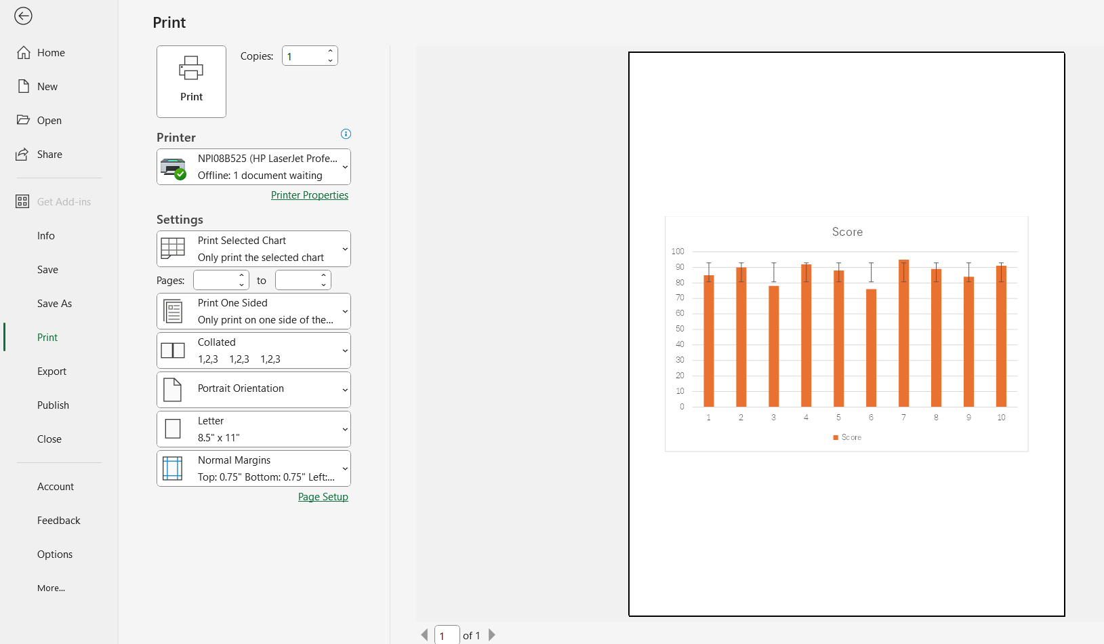Open the Print One Sided dropdown
The width and height of the screenshot is (1104, 644).
point(253,311)
